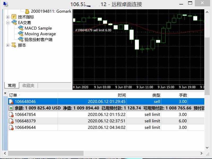
Task: Select order number 106649644
Action: point(25,127)
